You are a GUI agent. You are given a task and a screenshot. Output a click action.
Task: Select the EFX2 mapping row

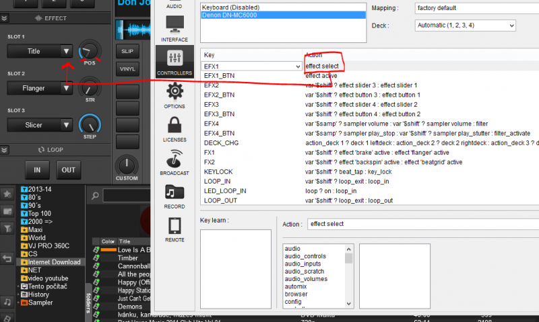click(x=370, y=85)
